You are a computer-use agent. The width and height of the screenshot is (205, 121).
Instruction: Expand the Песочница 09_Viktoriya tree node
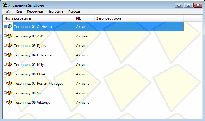pos(5,102)
